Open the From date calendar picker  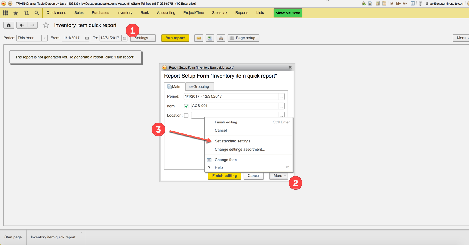tap(87, 38)
